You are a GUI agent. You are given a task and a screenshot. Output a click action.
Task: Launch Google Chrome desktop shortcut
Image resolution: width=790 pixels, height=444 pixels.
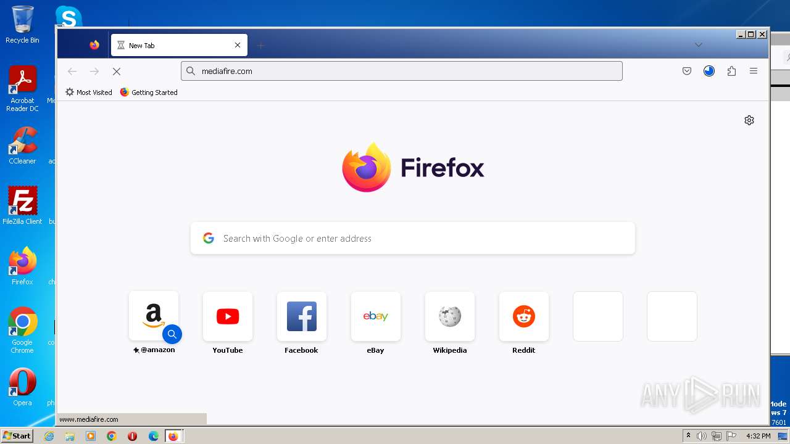tap(22, 331)
